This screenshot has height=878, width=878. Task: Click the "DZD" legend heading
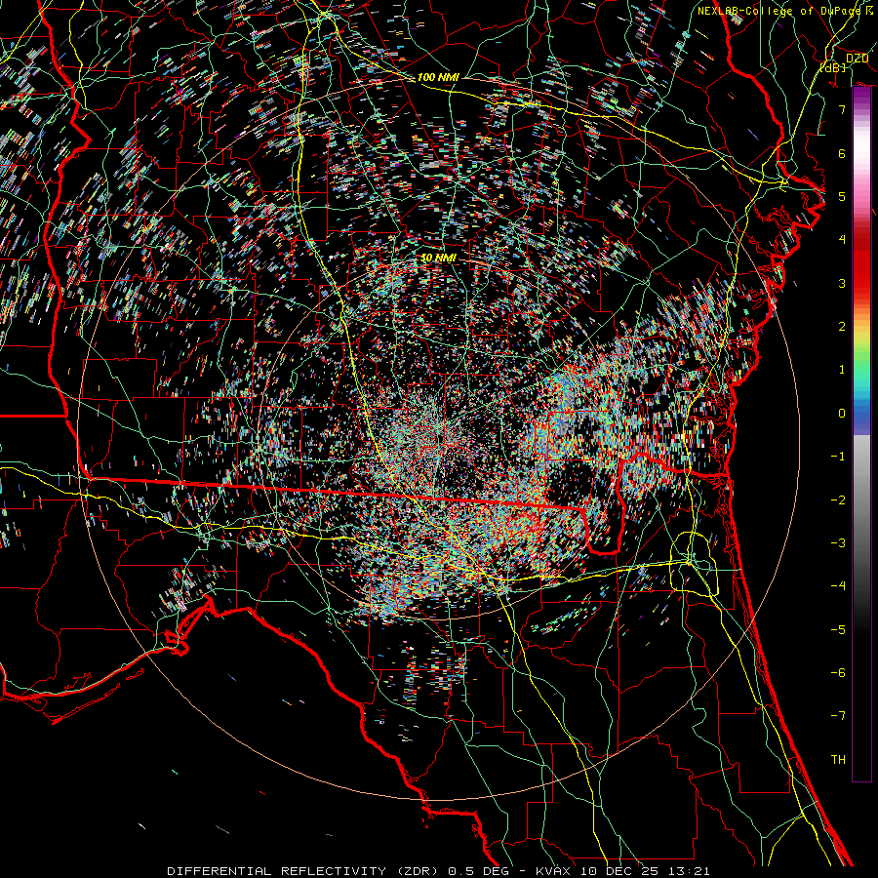857,59
